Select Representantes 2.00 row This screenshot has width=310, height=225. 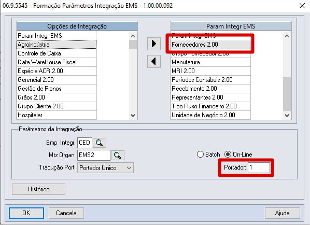[211, 97]
